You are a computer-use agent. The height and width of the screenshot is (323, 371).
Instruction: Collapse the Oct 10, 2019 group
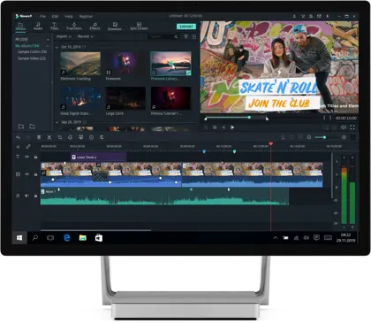tap(57, 47)
